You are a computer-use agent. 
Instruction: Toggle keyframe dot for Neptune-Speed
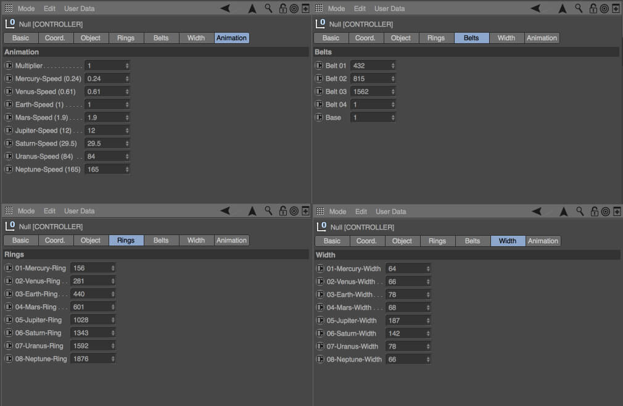coord(9,169)
